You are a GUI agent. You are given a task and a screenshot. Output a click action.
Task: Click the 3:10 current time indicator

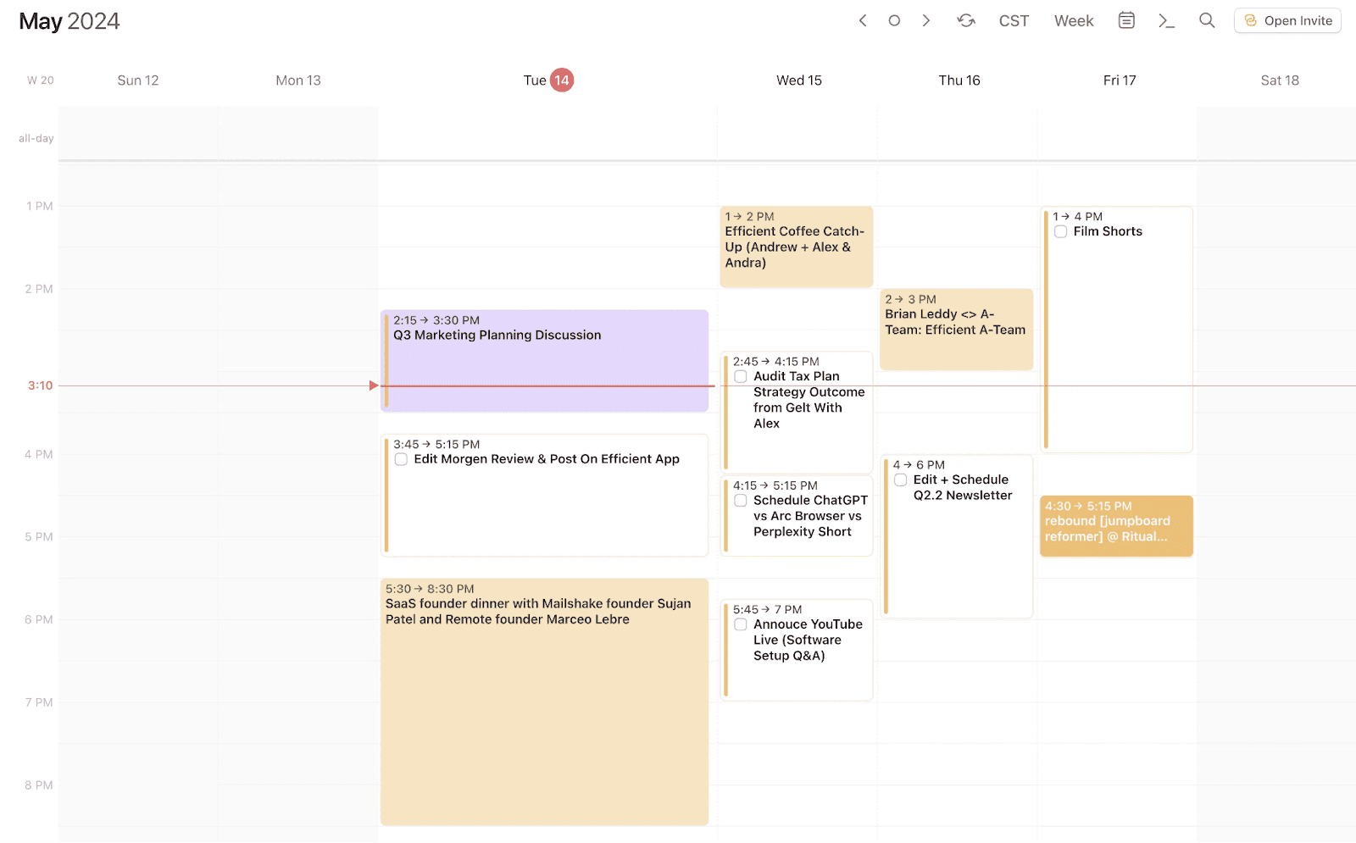(x=39, y=385)
